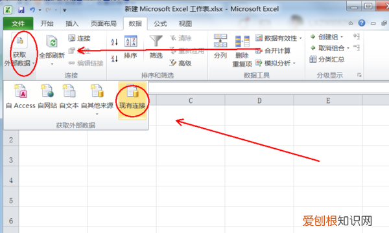
Task: Open the Sort (排序) dialog
Action: 130,47
